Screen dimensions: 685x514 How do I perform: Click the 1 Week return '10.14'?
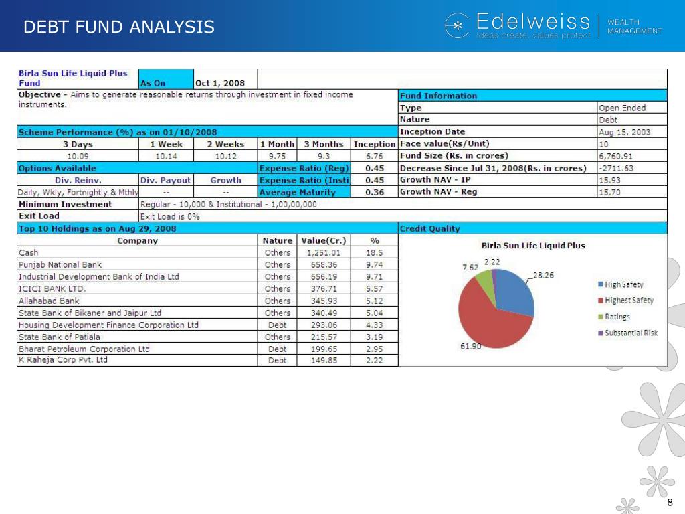[166, 156]
